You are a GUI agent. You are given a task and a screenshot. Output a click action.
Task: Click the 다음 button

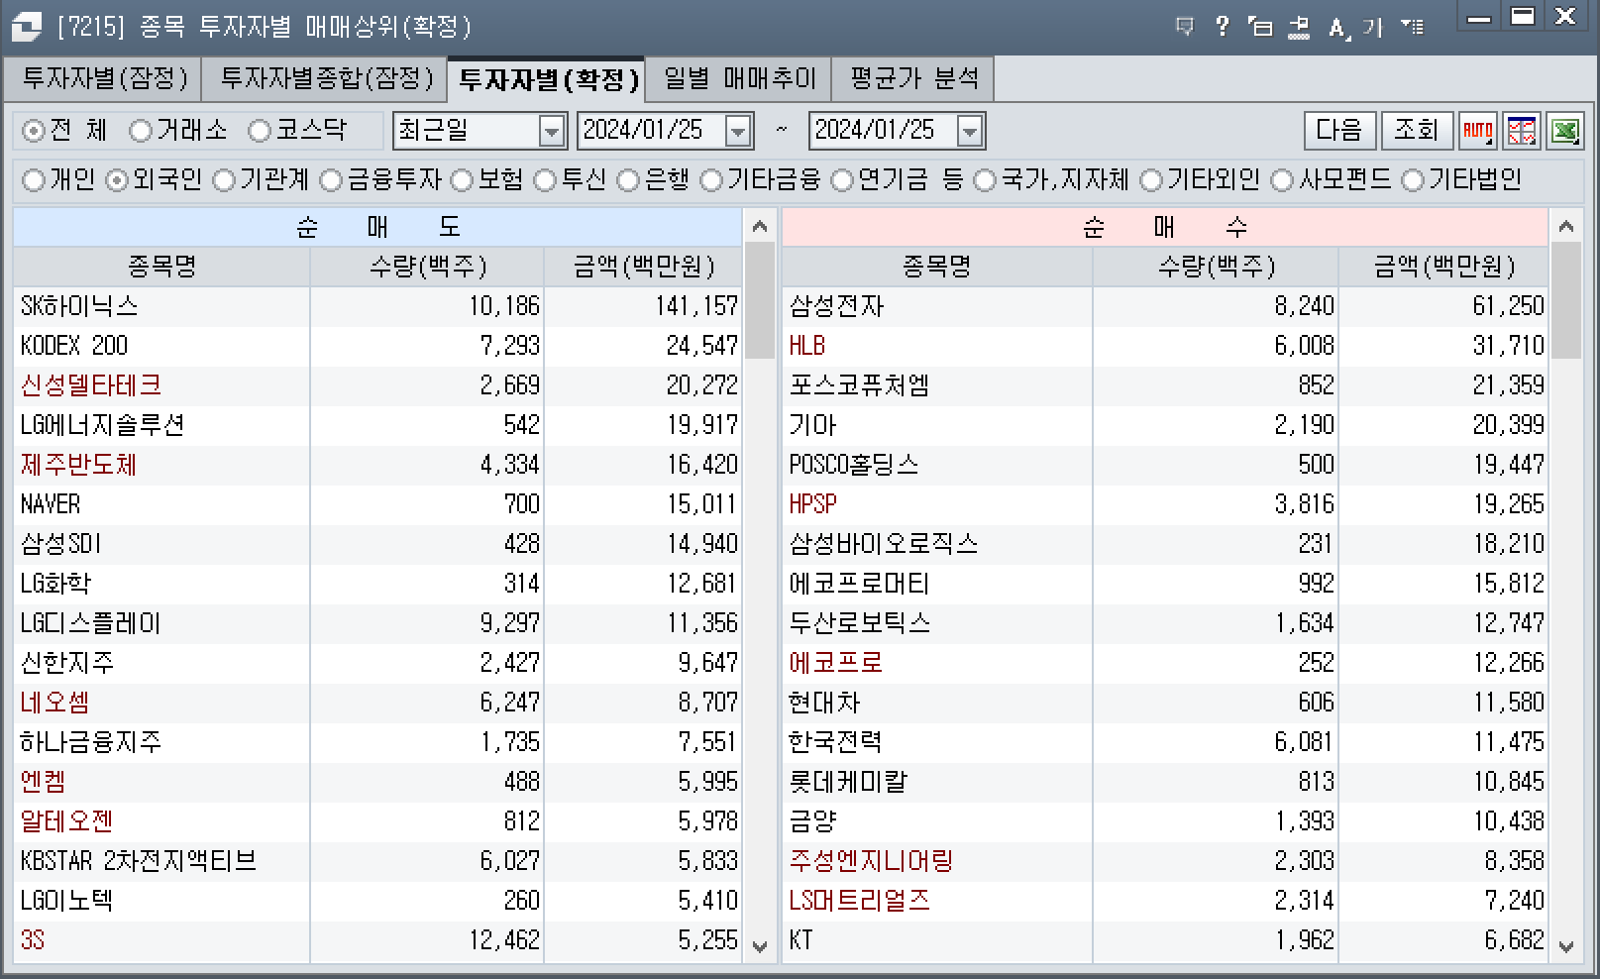pos(1339,131)
